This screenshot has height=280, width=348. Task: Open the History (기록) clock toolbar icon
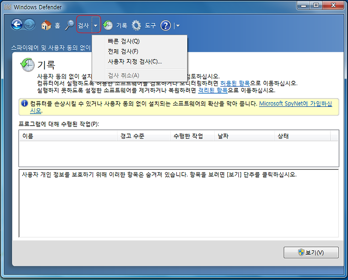tap(108, 25)
